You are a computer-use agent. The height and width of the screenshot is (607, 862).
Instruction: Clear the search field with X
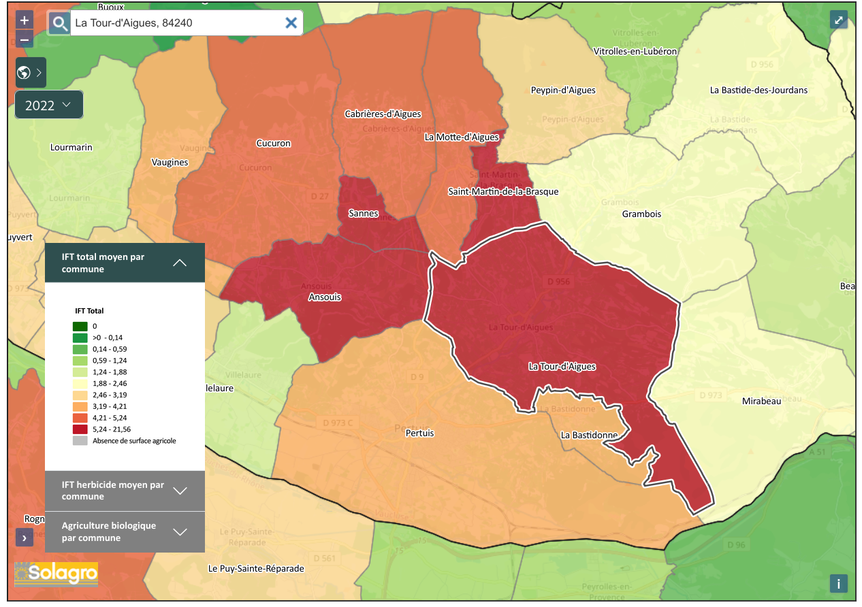(291, 23)
